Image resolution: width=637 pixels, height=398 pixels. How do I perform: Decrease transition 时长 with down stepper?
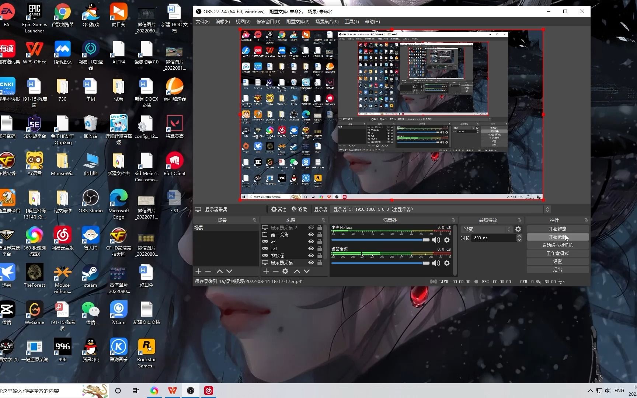(519, 240)
